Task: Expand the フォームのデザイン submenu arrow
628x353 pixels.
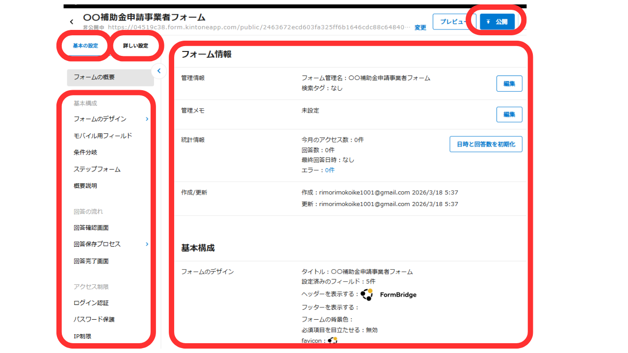Action: [x=147, y=119]
